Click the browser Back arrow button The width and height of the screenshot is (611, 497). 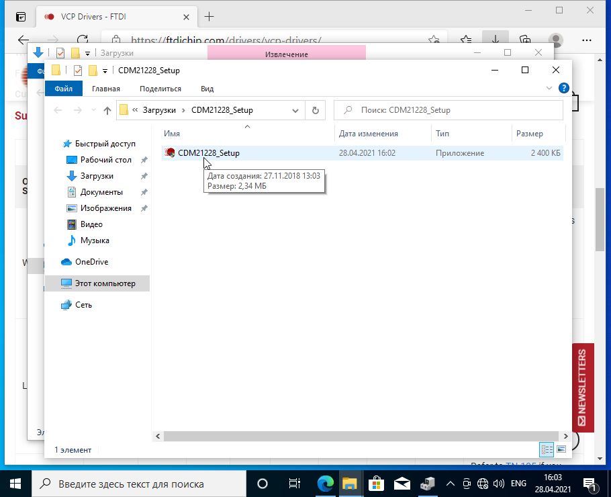tap(23, 40)
